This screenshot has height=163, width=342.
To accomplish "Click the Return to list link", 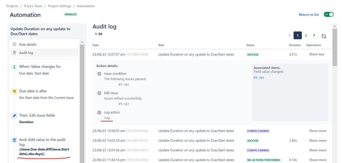I will pos(309,15).
